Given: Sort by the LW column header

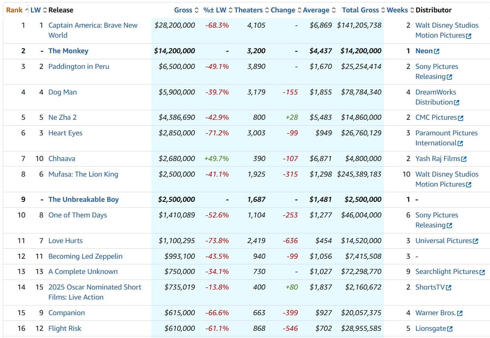Looking at the screenshot, I should pos(39,10).
